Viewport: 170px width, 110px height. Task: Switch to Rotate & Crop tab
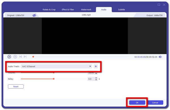(x=49, y=10)
